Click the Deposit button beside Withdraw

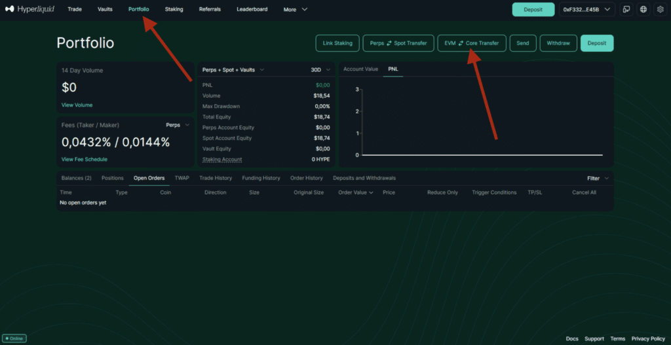pos(597,43)
